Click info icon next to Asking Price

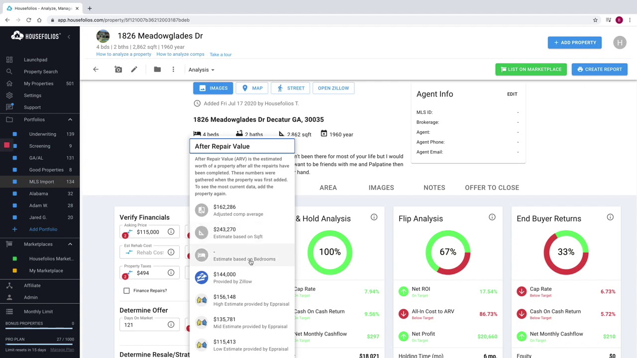[171, 232]
